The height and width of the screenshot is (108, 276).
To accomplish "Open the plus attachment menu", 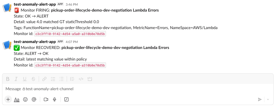I will coord(8,99).
